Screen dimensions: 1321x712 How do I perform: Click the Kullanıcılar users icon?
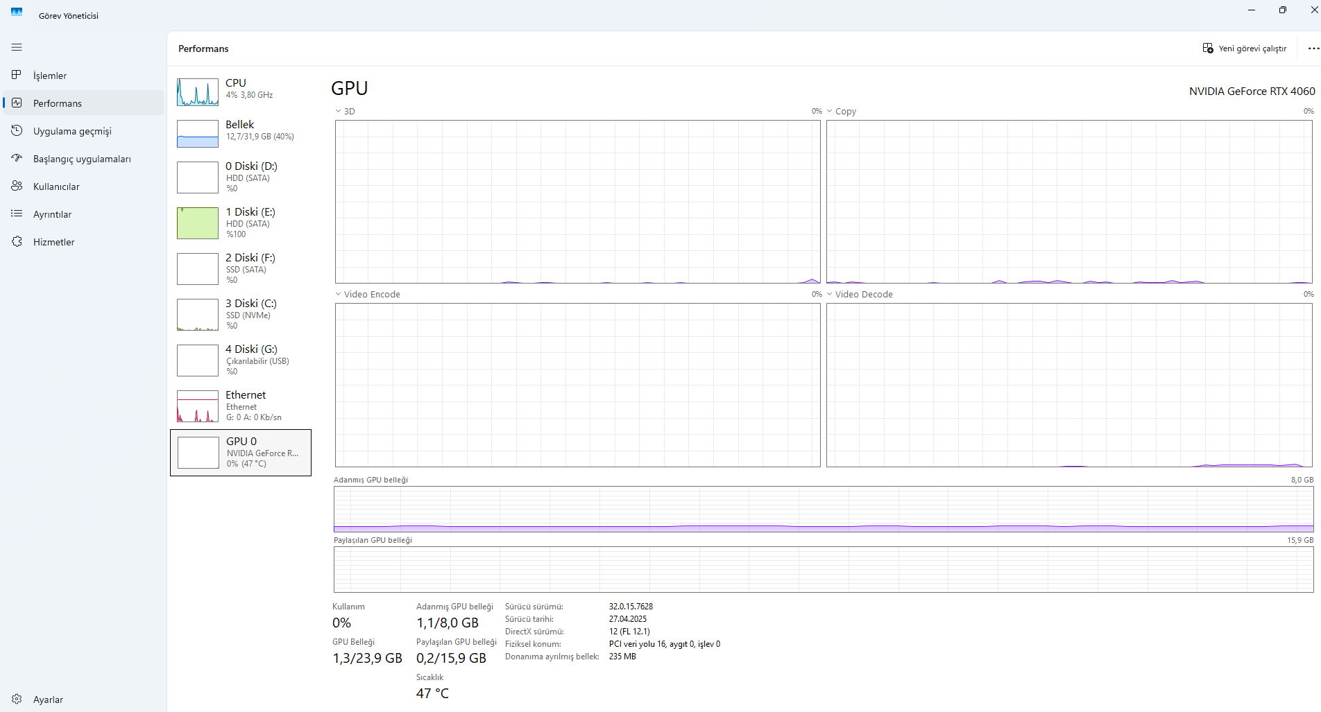pyautogui.click(x=17, y=186)
